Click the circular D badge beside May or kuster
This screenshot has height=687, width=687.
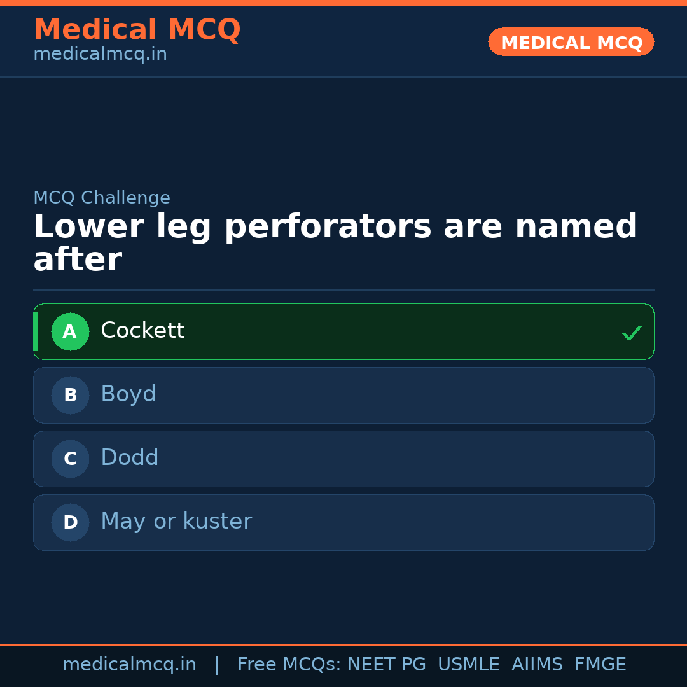(70, 522)
